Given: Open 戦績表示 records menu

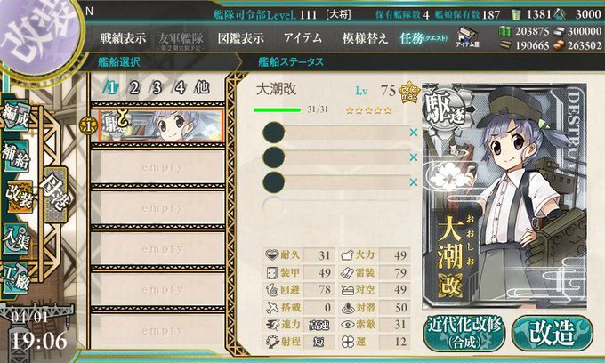Looking at the screenshot, I should pos(123,38).
